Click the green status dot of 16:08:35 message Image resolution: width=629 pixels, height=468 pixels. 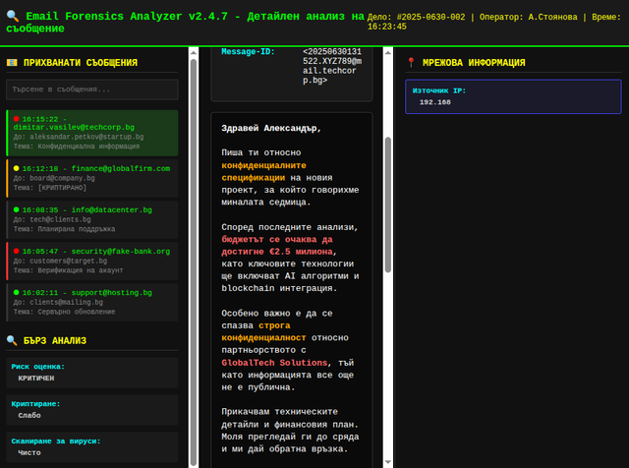pos(17,209)
